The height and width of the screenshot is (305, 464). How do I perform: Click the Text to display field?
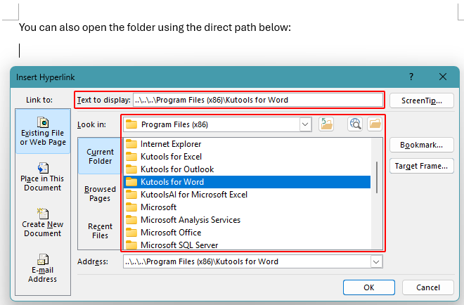click(258, 100)
